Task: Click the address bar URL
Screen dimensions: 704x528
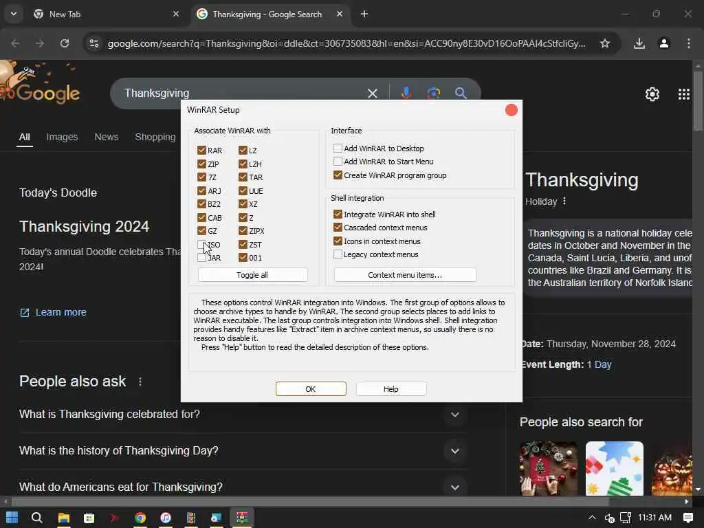Action: (x=346, y=43)
